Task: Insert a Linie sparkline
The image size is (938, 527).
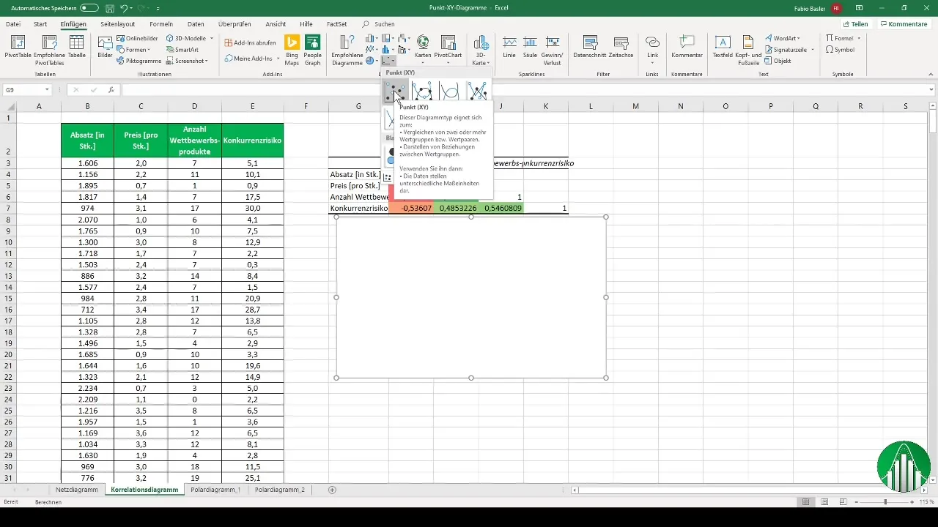Action: (x=509, y=48)
